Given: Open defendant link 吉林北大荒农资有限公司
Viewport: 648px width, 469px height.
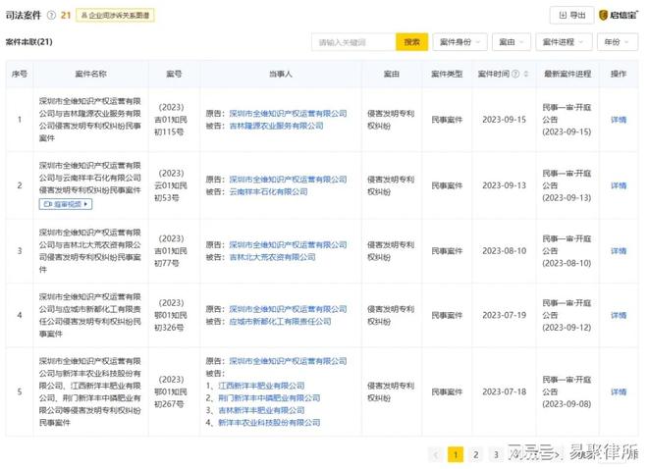Looking at the screenshot, I should [272, 257].
